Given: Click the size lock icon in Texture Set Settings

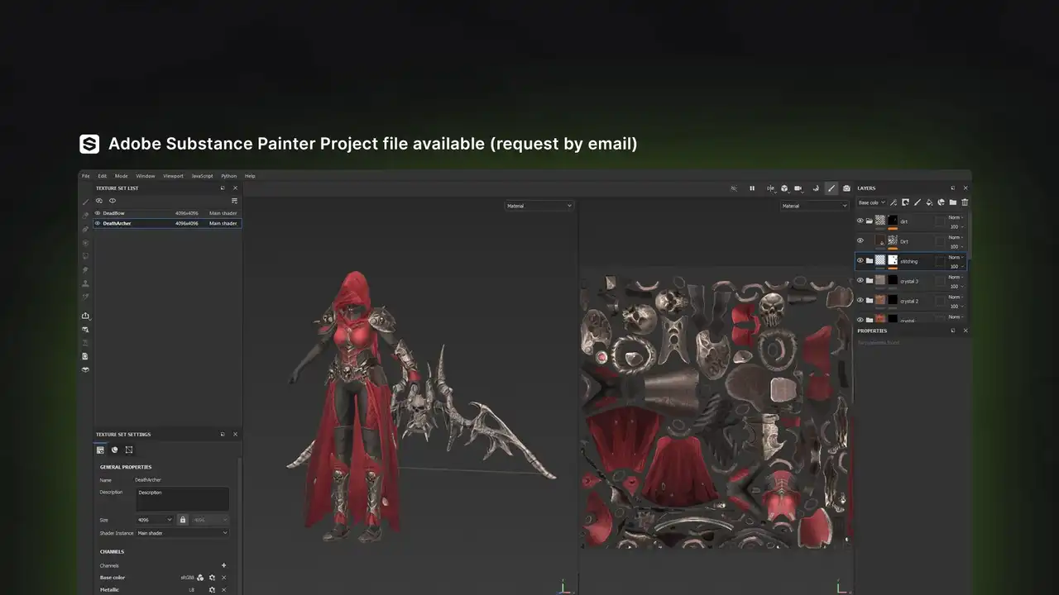Looking at the screenshot, I should [183, 520].
